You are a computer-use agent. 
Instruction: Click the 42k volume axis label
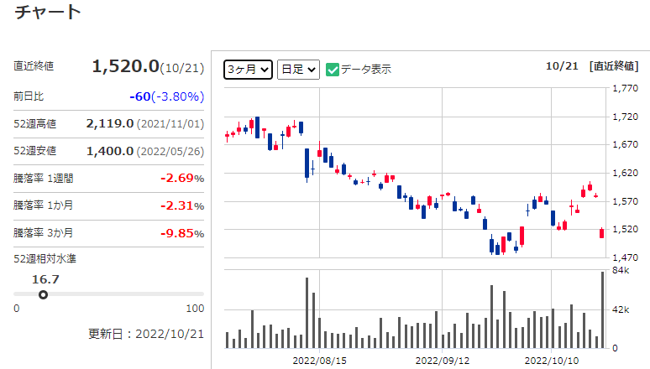[621, 309]
